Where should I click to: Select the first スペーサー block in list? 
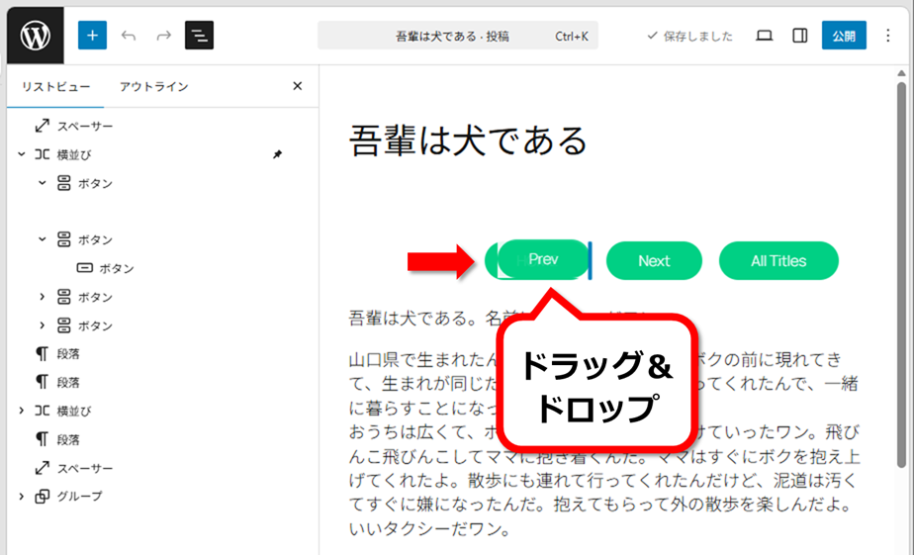coord(84,127)
